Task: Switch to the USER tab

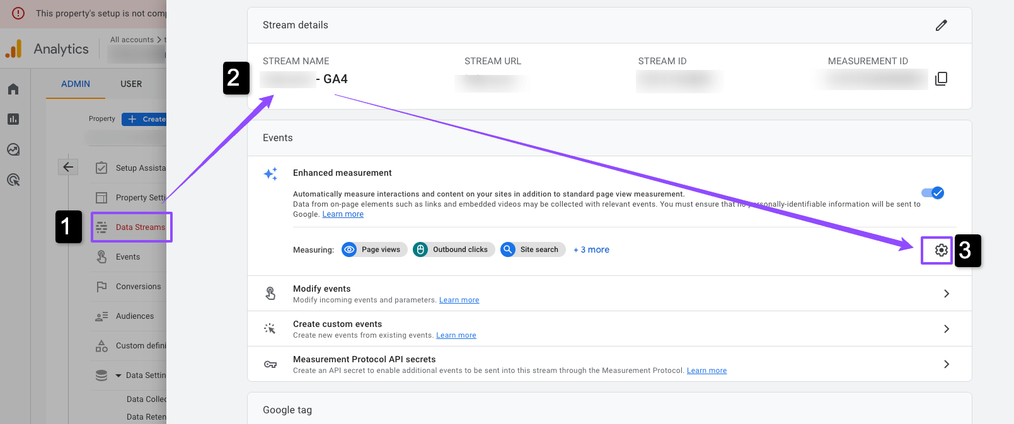Action: click(131, 84)
